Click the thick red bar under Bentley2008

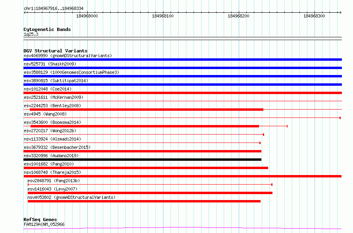pos(147,110)
